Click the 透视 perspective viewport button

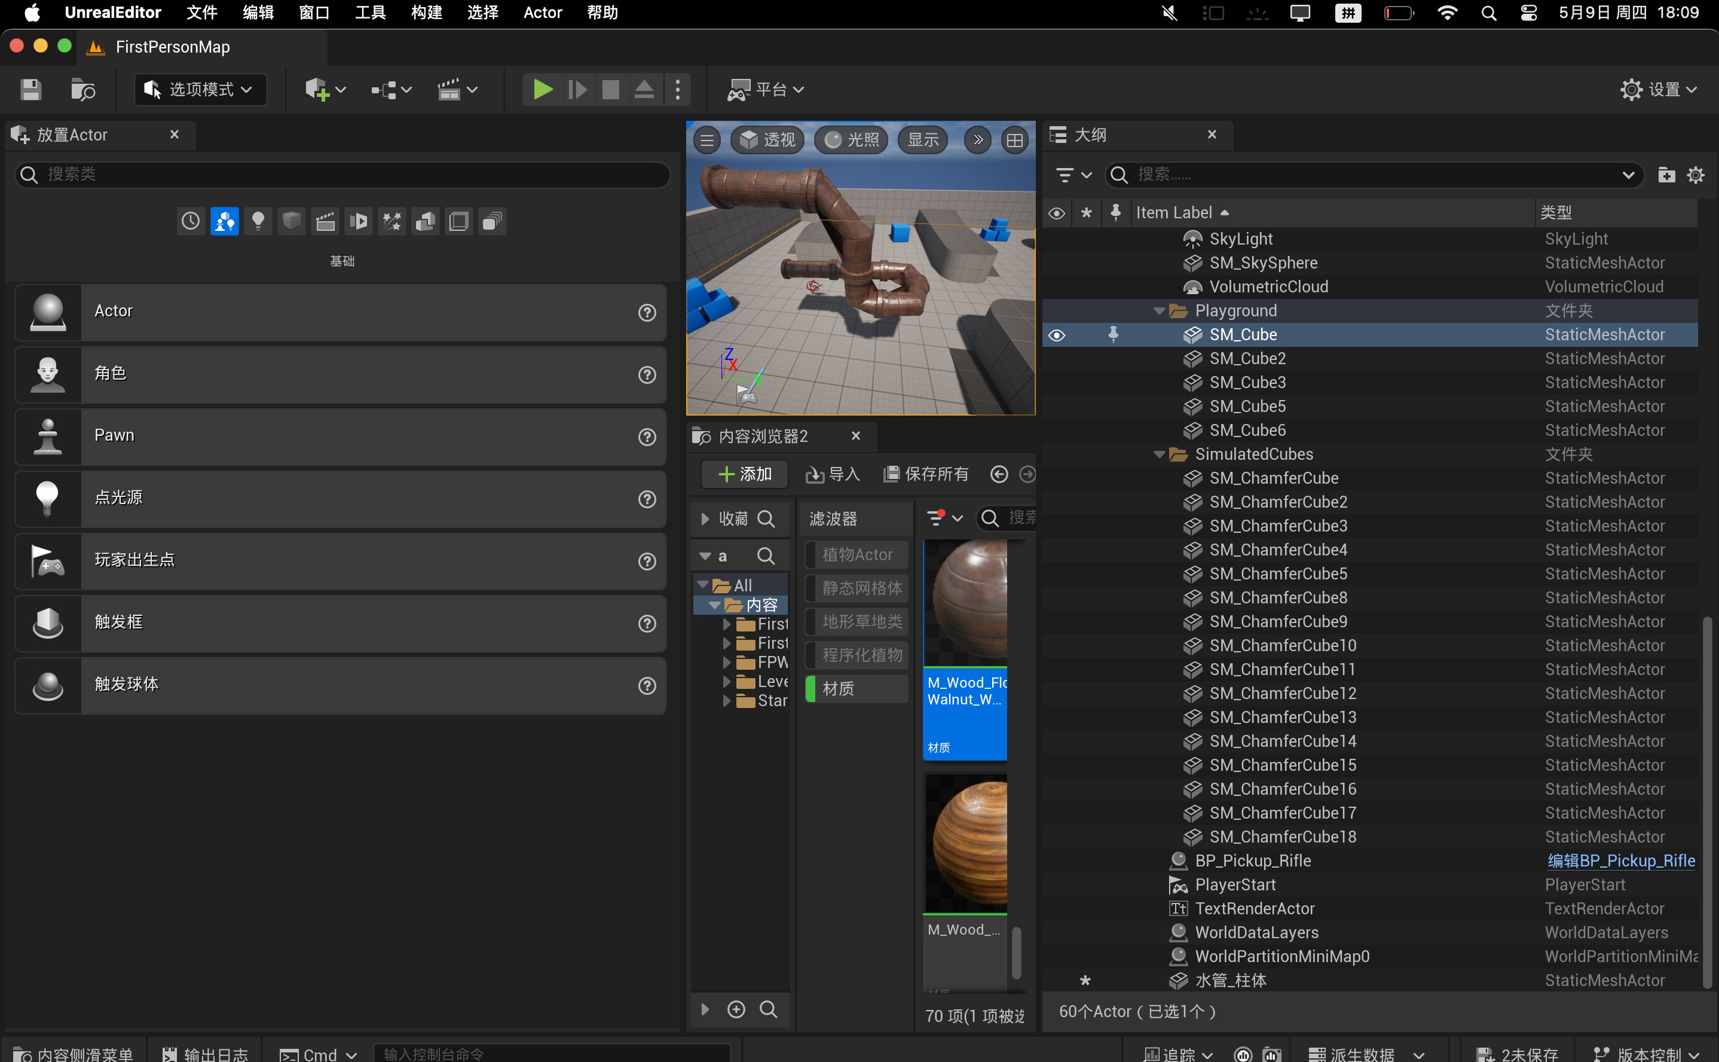768,141
